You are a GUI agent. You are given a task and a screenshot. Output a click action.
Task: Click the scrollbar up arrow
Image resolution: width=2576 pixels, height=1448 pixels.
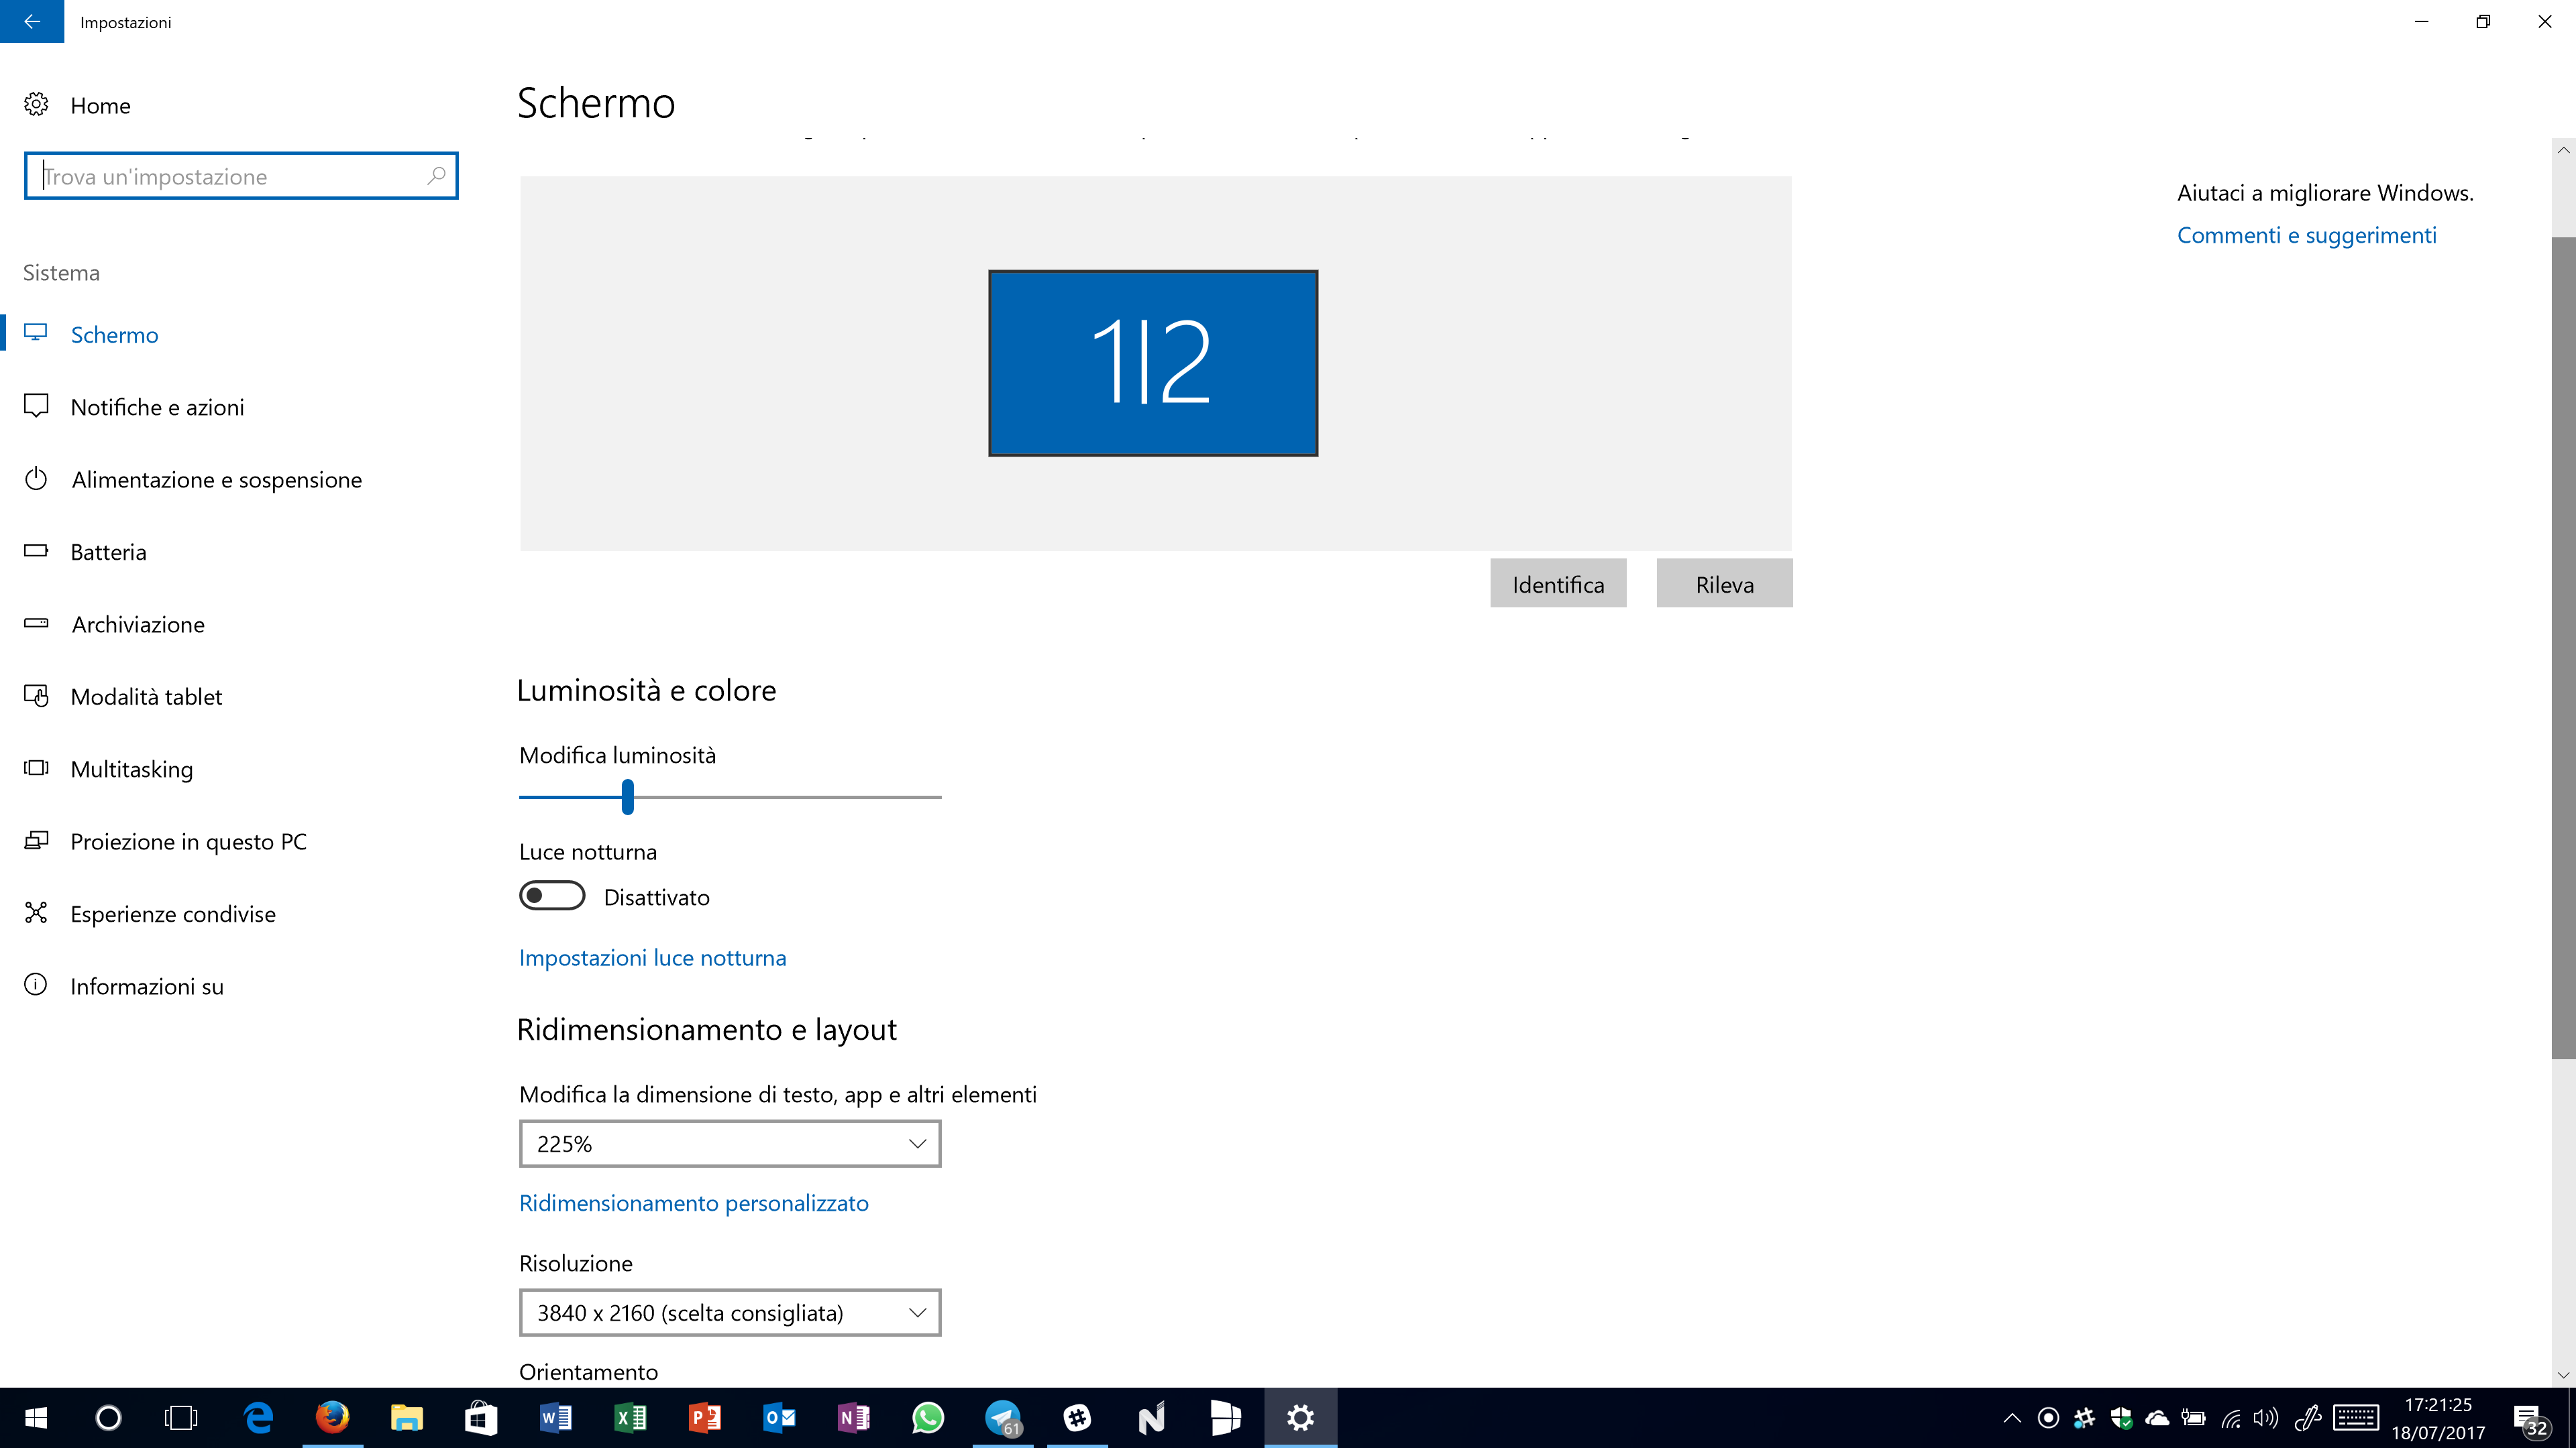2563,150
